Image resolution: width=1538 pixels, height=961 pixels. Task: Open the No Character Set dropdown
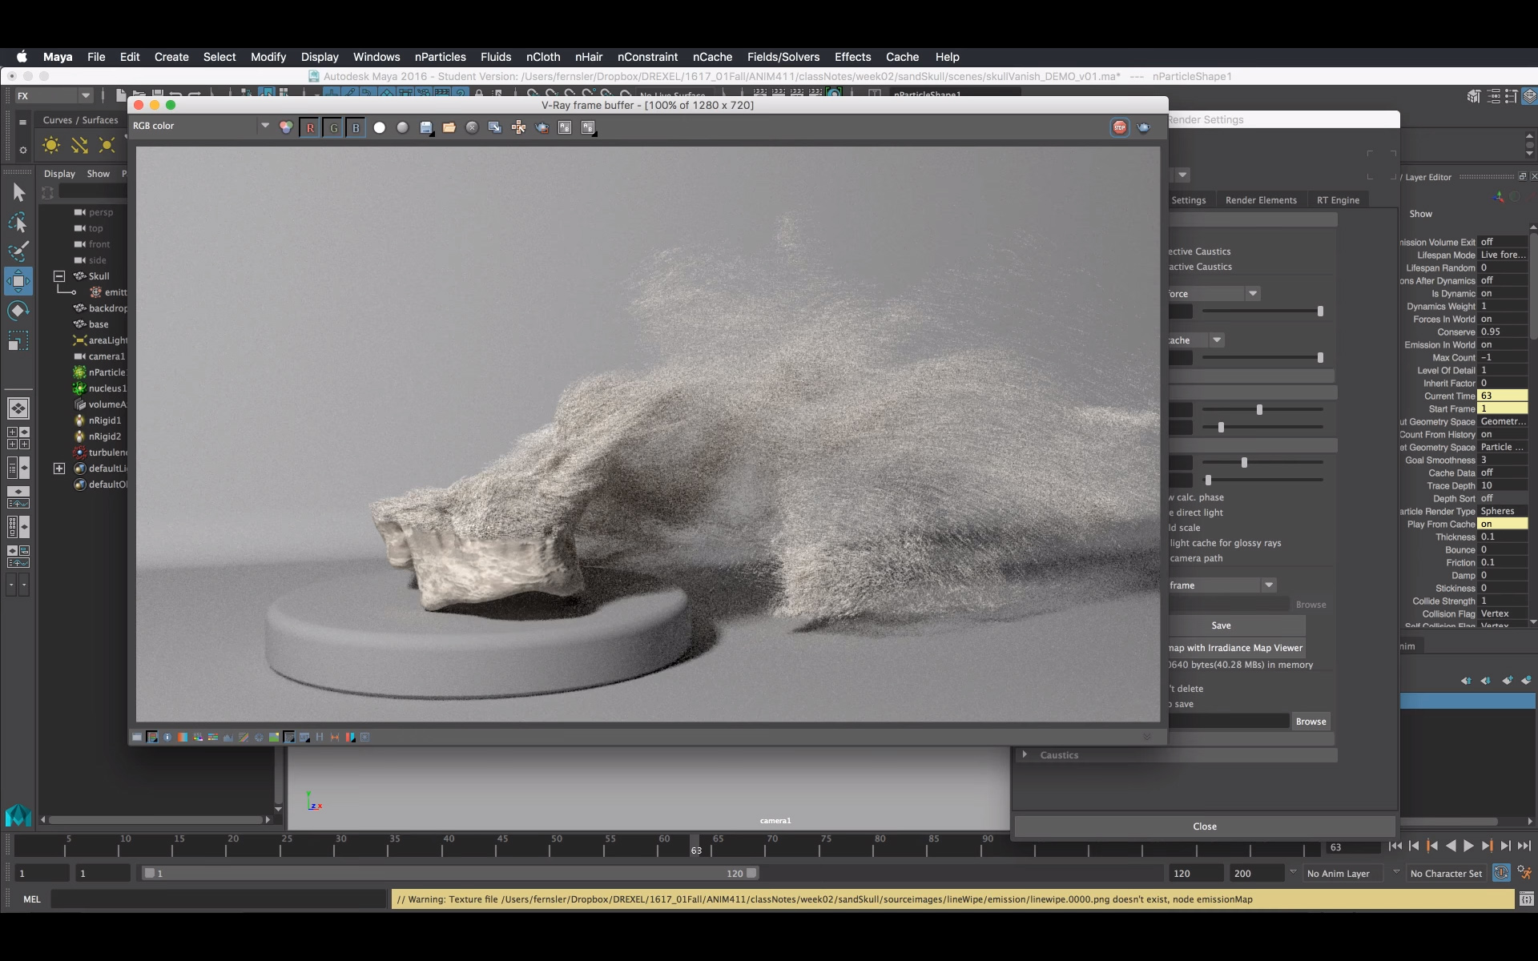tap(1446, 874)
